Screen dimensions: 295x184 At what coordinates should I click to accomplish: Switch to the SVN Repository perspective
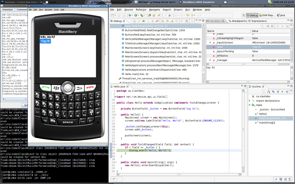[x=267, y=15]
